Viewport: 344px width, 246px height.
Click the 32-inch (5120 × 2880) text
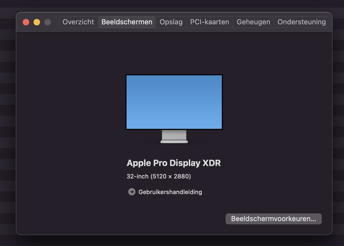159,176
